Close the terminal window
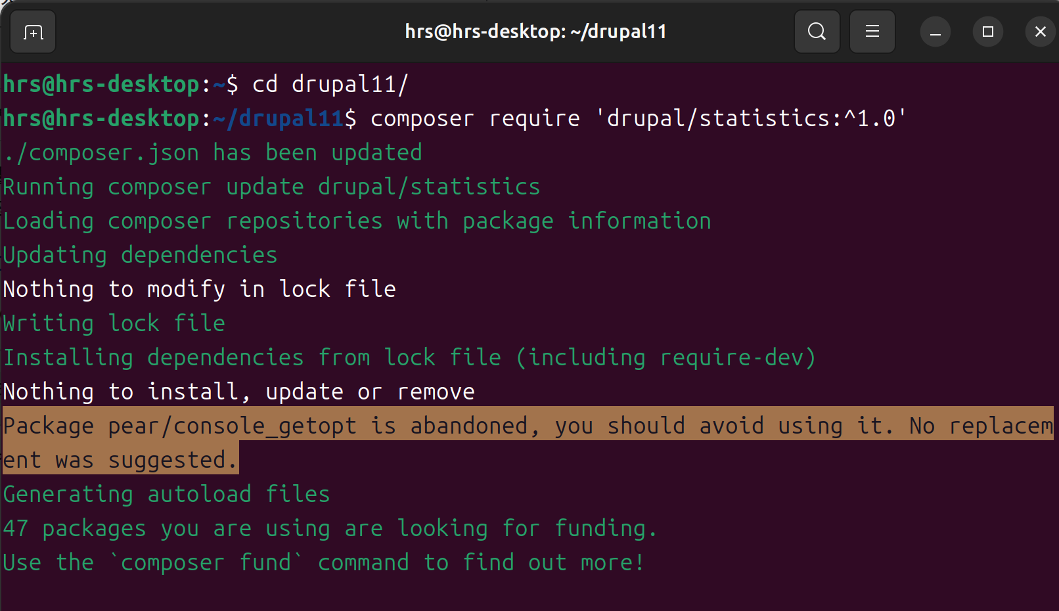 (1040, 32)
